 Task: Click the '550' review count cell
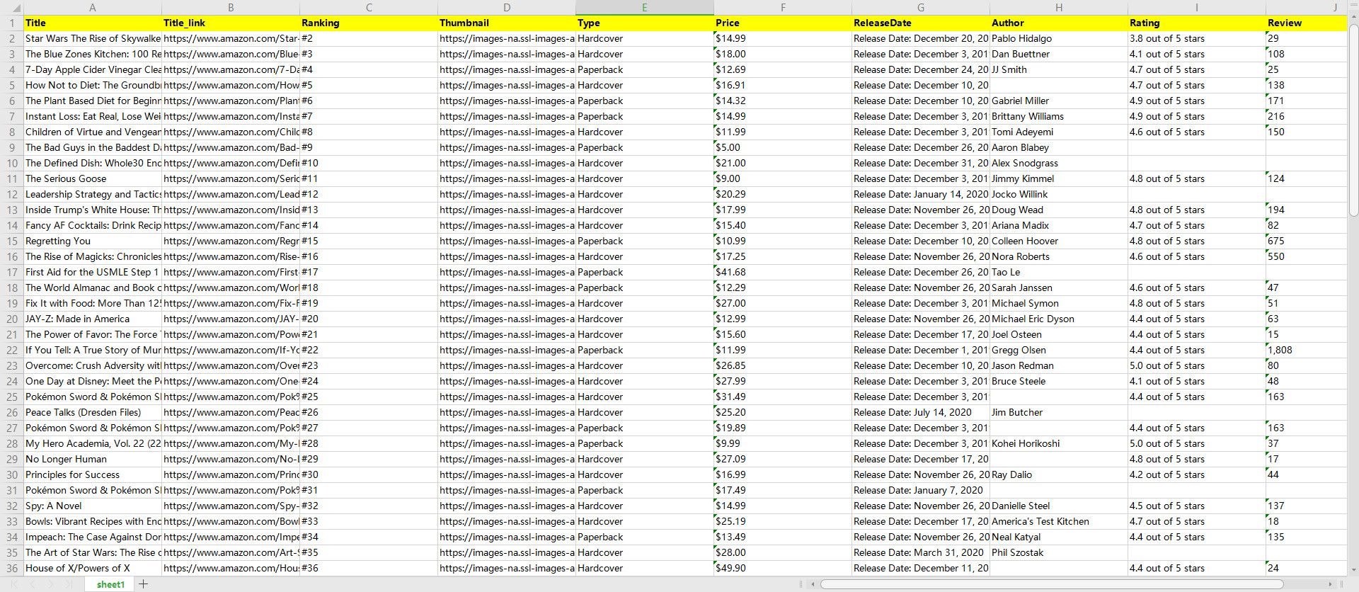click(1306, 256)
